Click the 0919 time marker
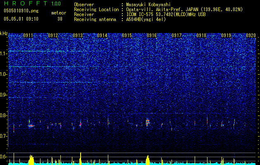This screenshot has width=260, height=165. 226,35
